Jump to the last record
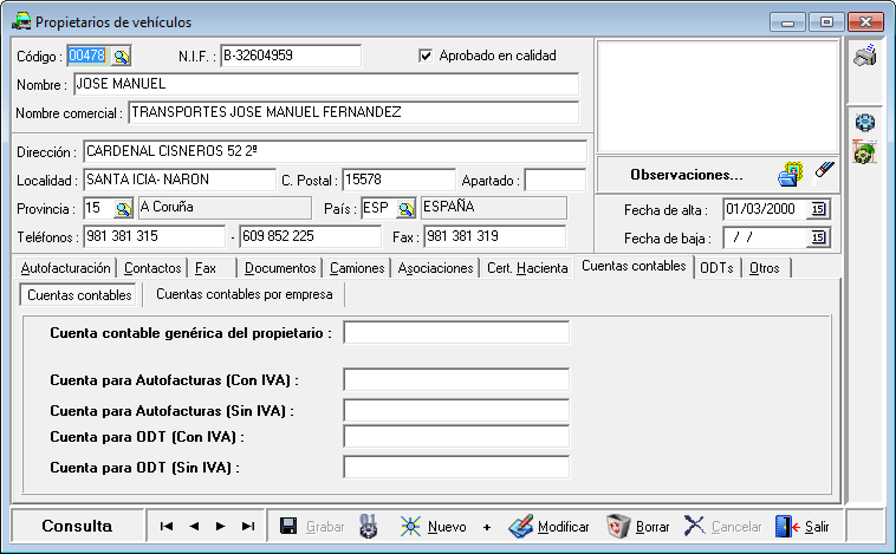Viewport: 896px width, 554px height. [x=248, y=526]
